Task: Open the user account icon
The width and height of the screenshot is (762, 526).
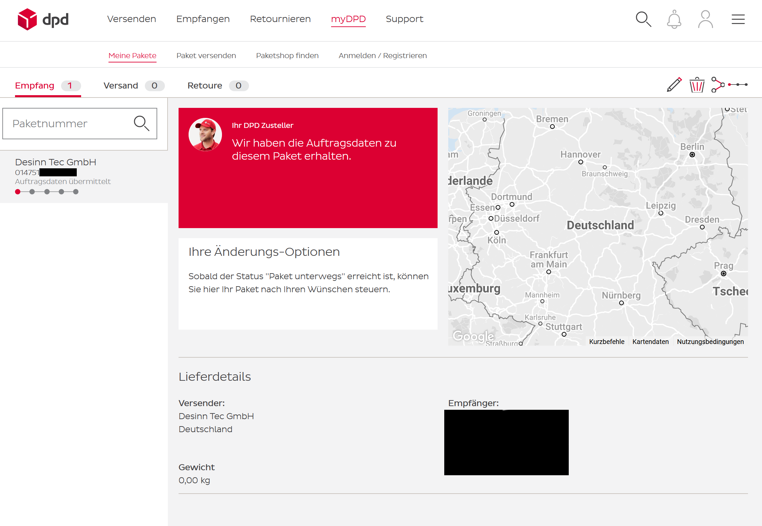Action: tap(705, 19)
